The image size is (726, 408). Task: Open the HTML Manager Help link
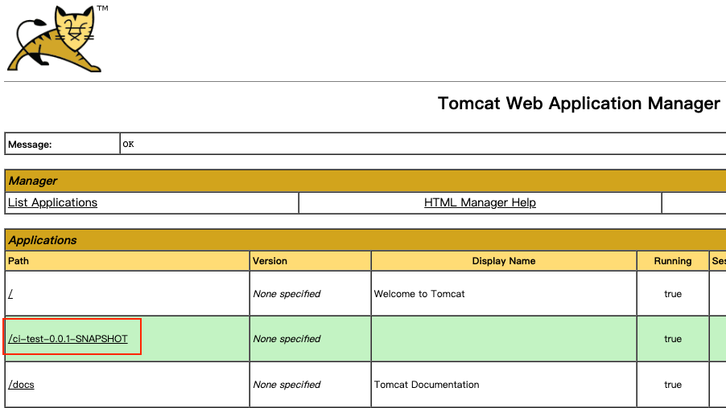(x=480, y=202)
